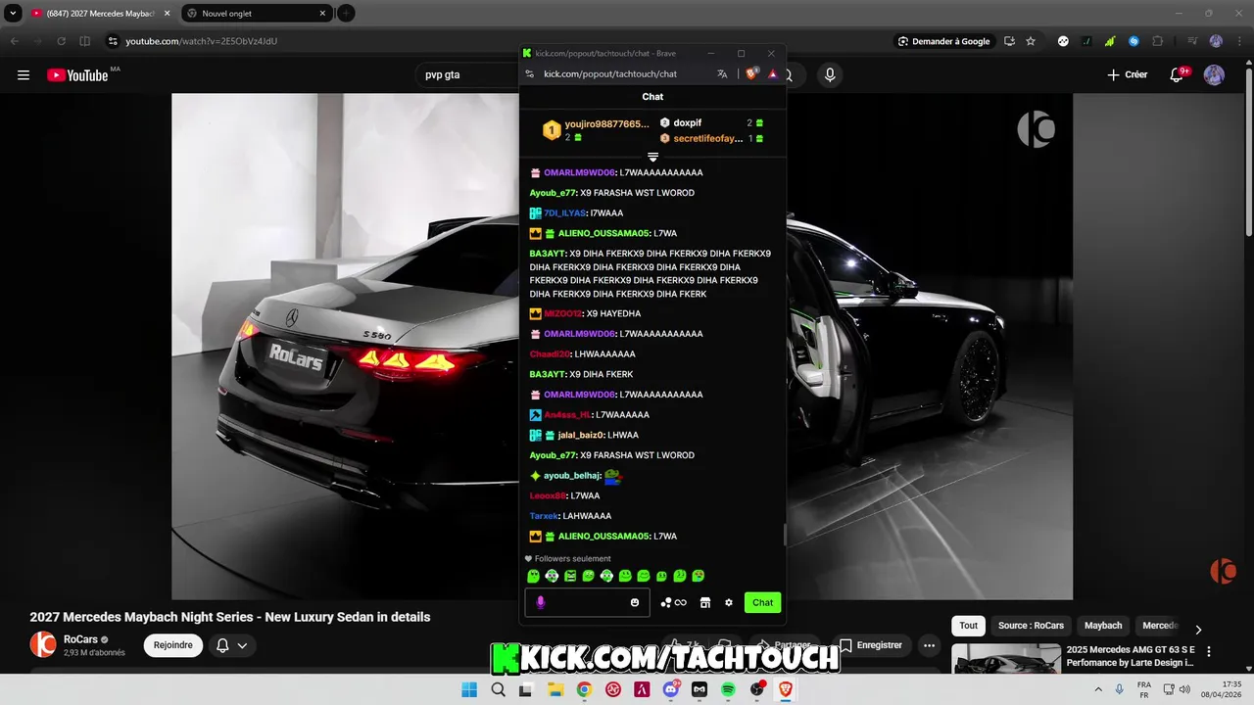Click ayoub_belhaj username in chat
Screen dimensions: 1254x705
click(572, 476)
